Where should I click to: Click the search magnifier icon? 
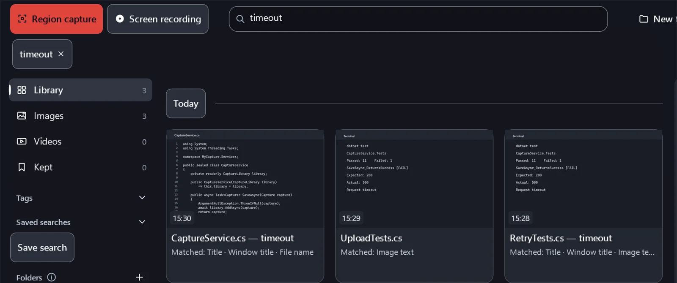240,19
